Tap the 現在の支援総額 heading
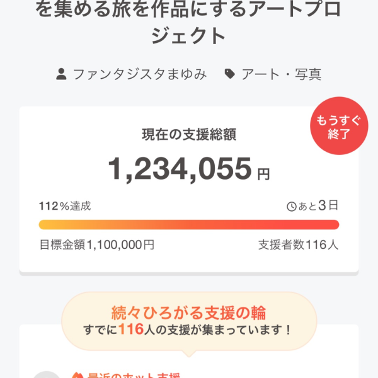 click(x=189, y=134)
